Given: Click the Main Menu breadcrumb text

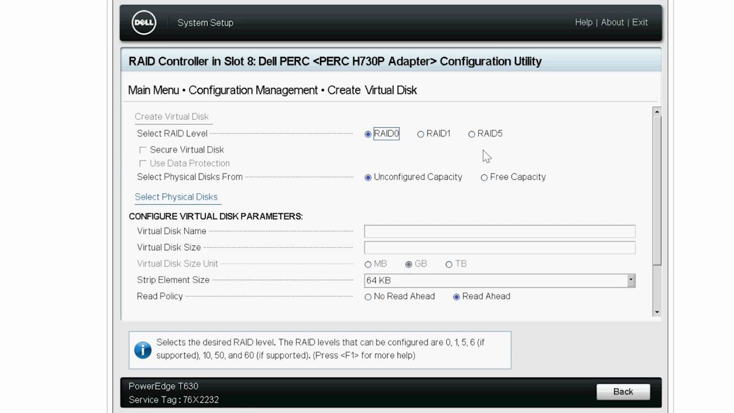Looking at the screenshot, I should tap(154, 90).
